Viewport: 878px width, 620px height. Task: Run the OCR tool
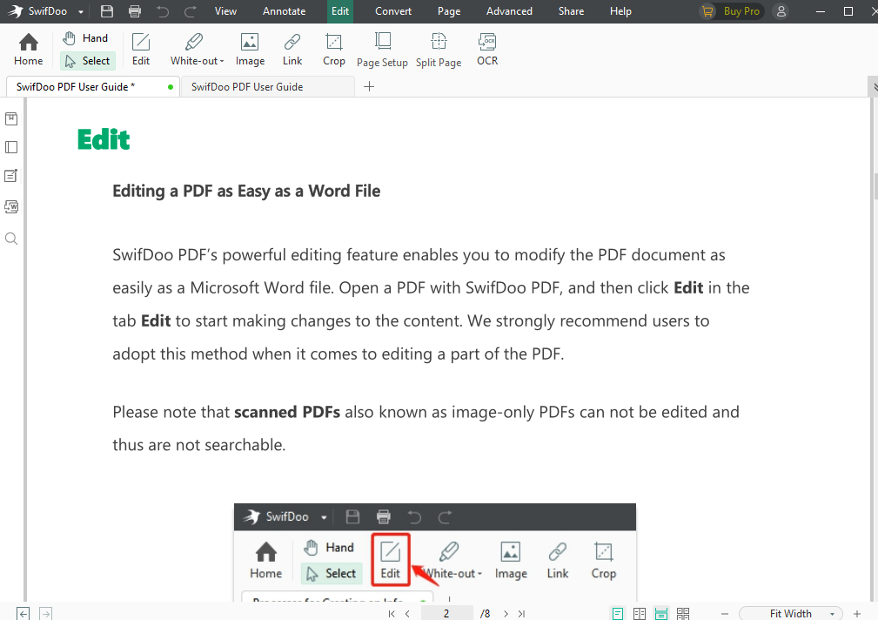487,50
